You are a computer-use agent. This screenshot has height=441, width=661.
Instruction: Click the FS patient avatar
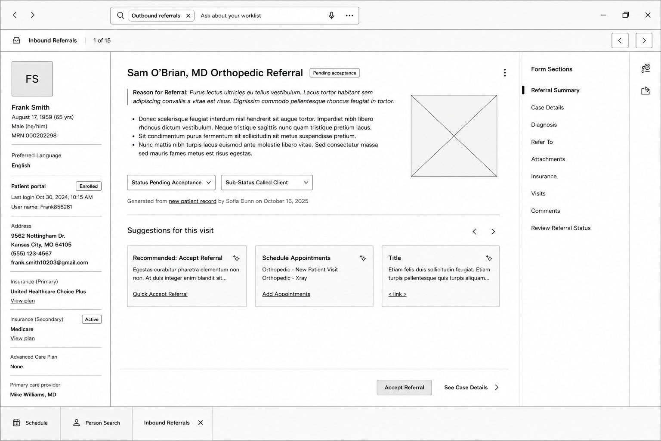(x=32, y=79)
